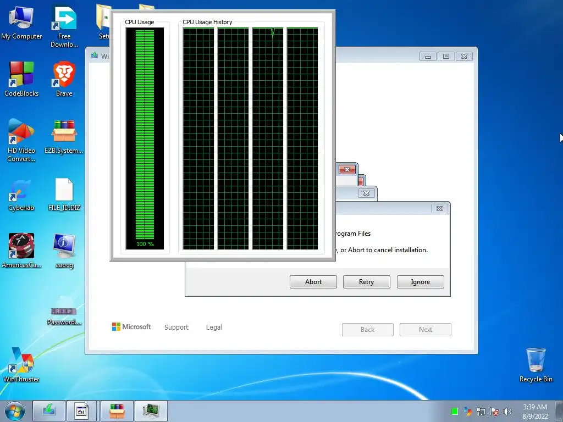The height and width of the screenshot is (422, 563).
Task: Activate the Task Manager taskbar button
Action: (x=151, y=411)
